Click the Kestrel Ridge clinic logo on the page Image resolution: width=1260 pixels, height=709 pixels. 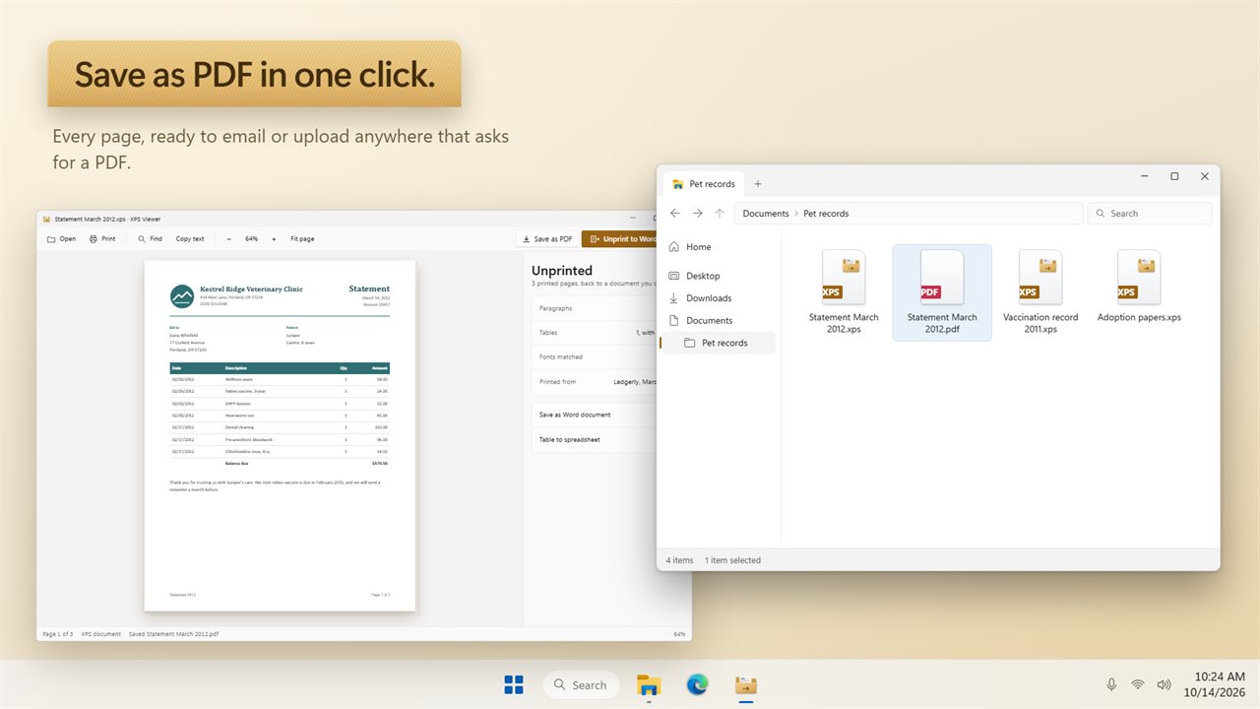182,295
